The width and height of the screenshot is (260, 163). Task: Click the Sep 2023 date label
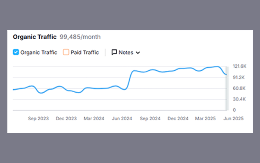[38, 119]
